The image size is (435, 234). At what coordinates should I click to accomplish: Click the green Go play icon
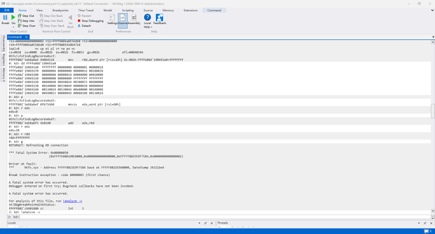[13, 18]
